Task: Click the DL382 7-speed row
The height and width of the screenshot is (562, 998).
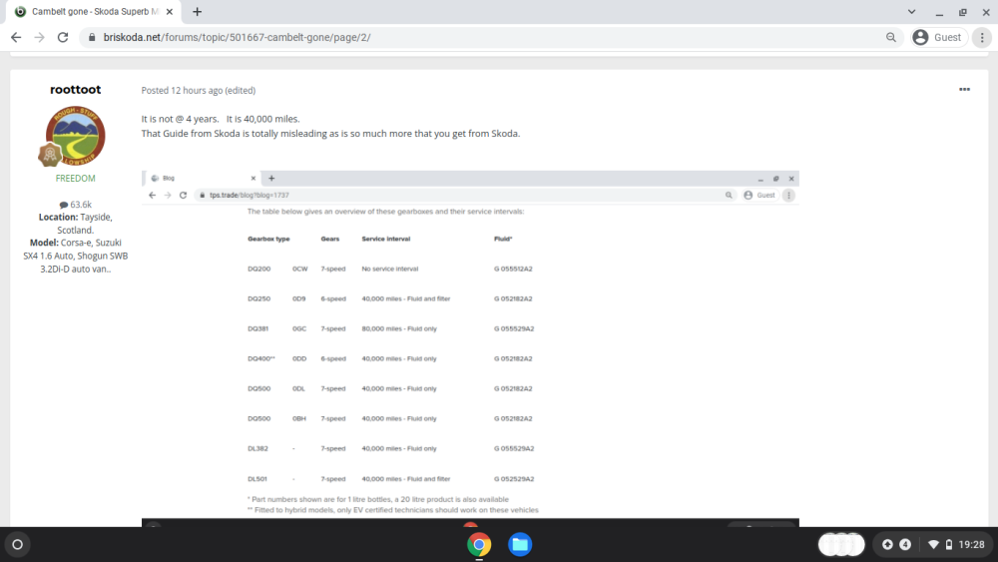Action: 391,448
